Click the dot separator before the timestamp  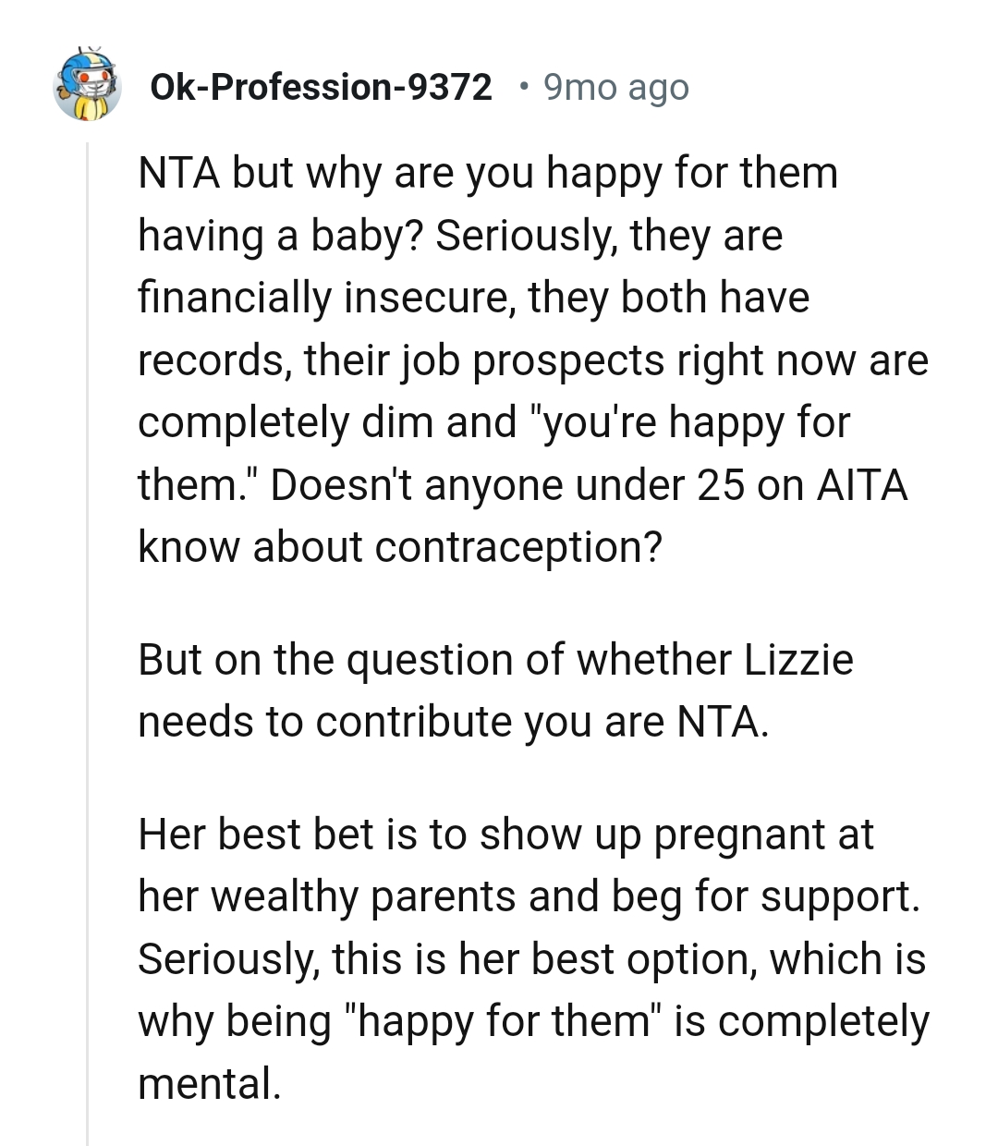(x=524, y=87)
